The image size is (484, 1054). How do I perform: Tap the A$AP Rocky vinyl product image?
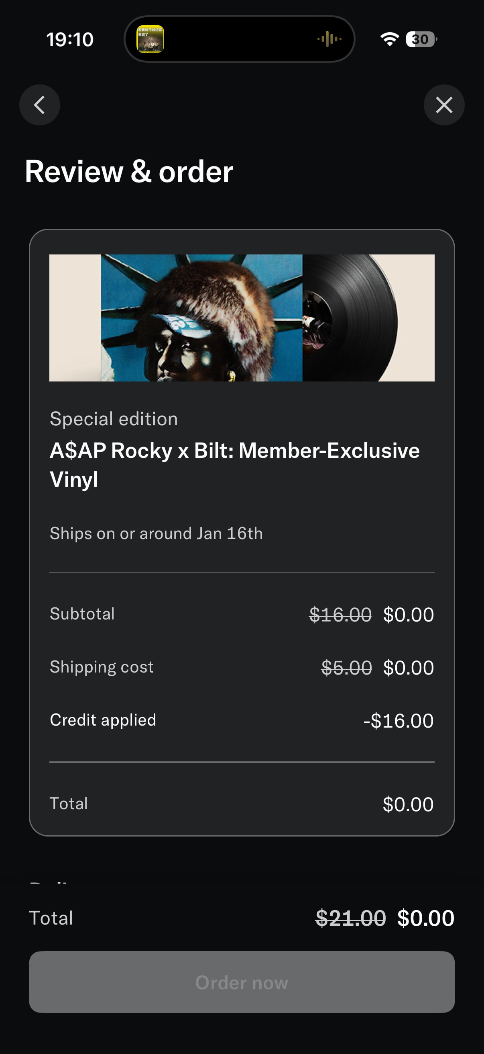(242, 318)
